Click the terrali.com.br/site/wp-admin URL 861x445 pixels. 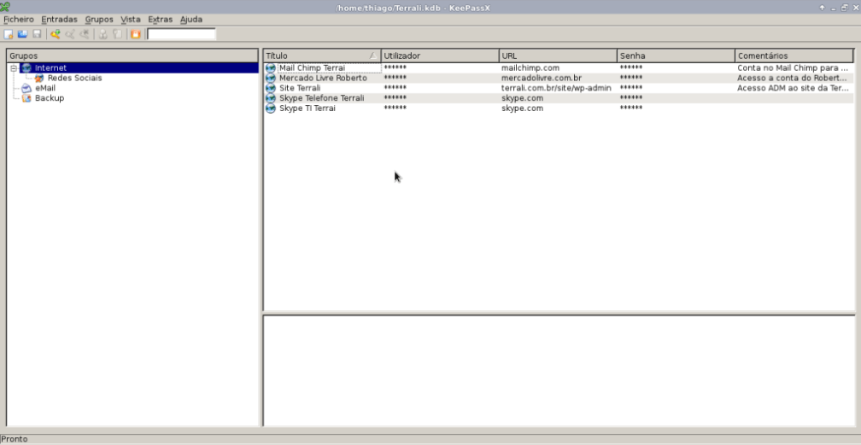click(x=555, y=88)
